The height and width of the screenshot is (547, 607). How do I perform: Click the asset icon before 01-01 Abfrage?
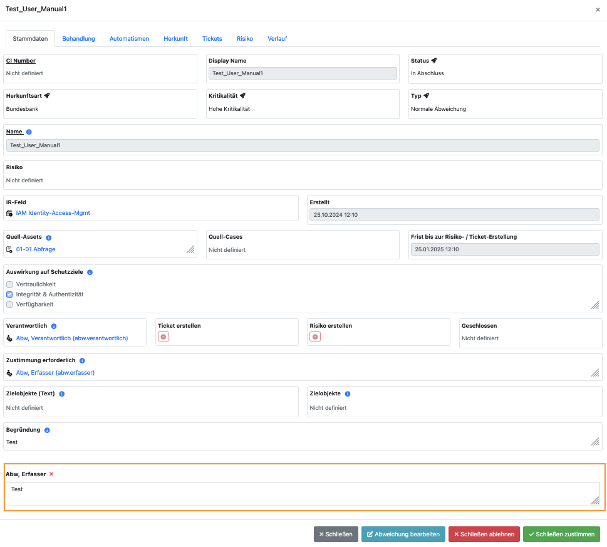(9, 250)
